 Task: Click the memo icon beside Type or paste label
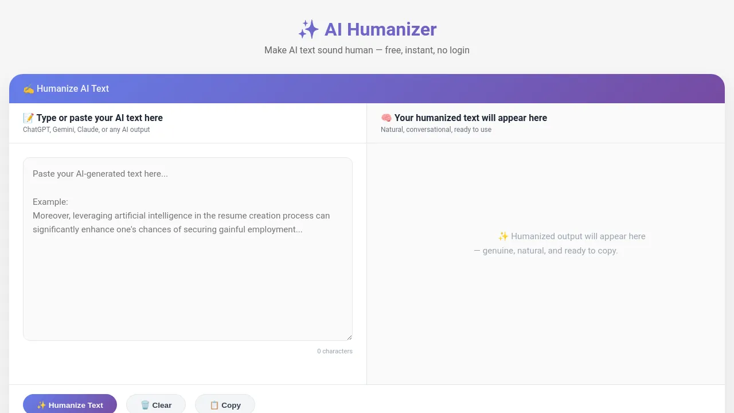click(29, 118)
